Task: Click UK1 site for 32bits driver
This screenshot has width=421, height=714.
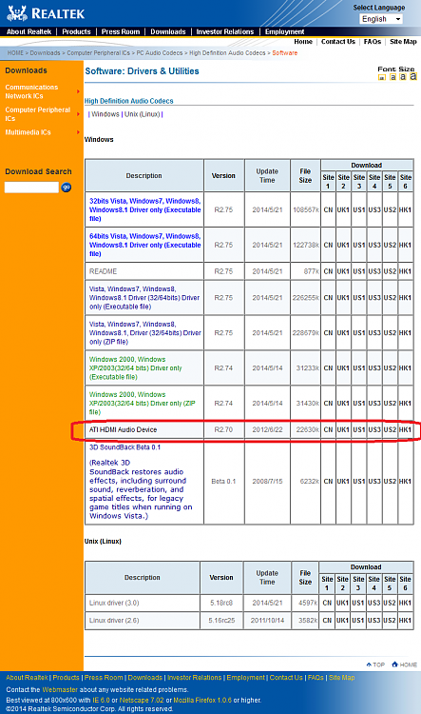Action: 343,210
